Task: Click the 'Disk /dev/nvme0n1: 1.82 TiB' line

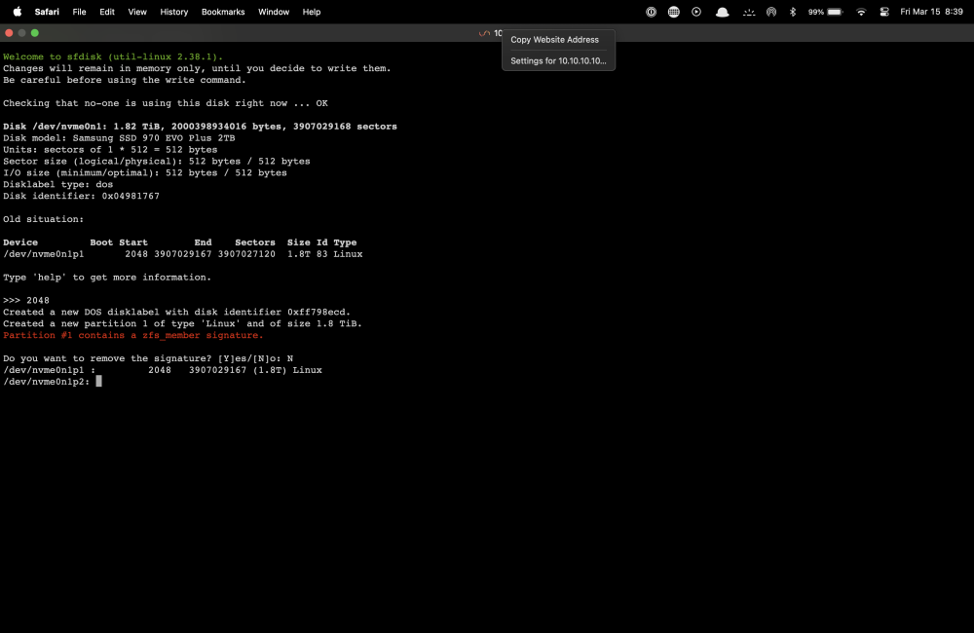Action: click(x=200, y=126)
